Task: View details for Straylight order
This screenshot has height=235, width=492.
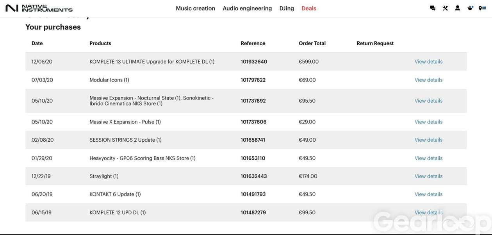Action: pyautogui.click(x=428, y=176)
